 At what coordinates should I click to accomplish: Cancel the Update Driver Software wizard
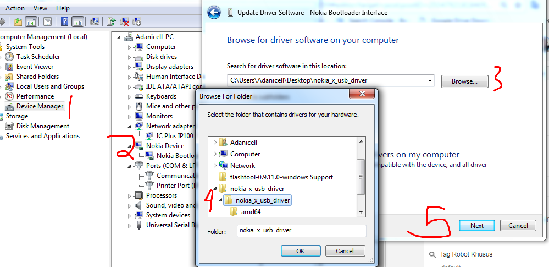[518, 226]
